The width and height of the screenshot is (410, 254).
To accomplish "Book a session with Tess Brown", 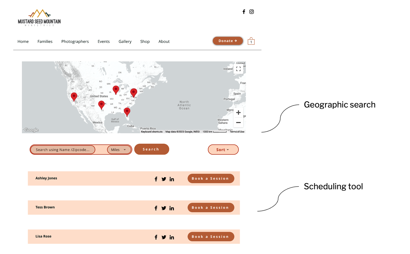I will click(211, 208).
